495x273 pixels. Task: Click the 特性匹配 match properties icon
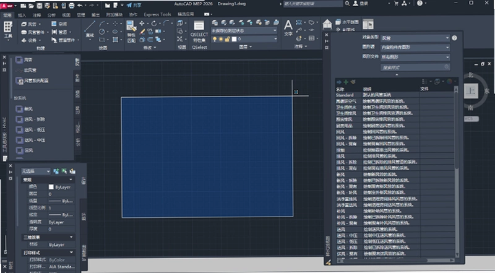pyautogui.click(x=131, y=32)
